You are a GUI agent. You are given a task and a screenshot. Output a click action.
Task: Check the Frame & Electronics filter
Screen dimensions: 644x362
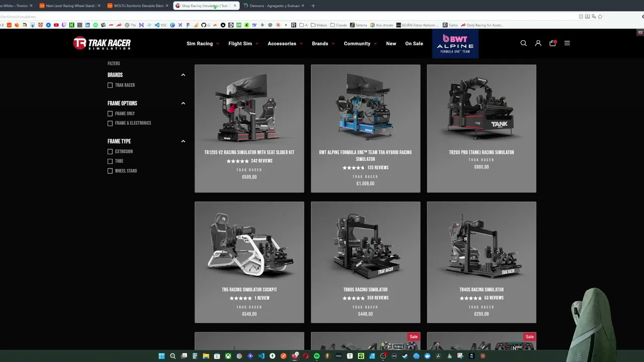110,123
